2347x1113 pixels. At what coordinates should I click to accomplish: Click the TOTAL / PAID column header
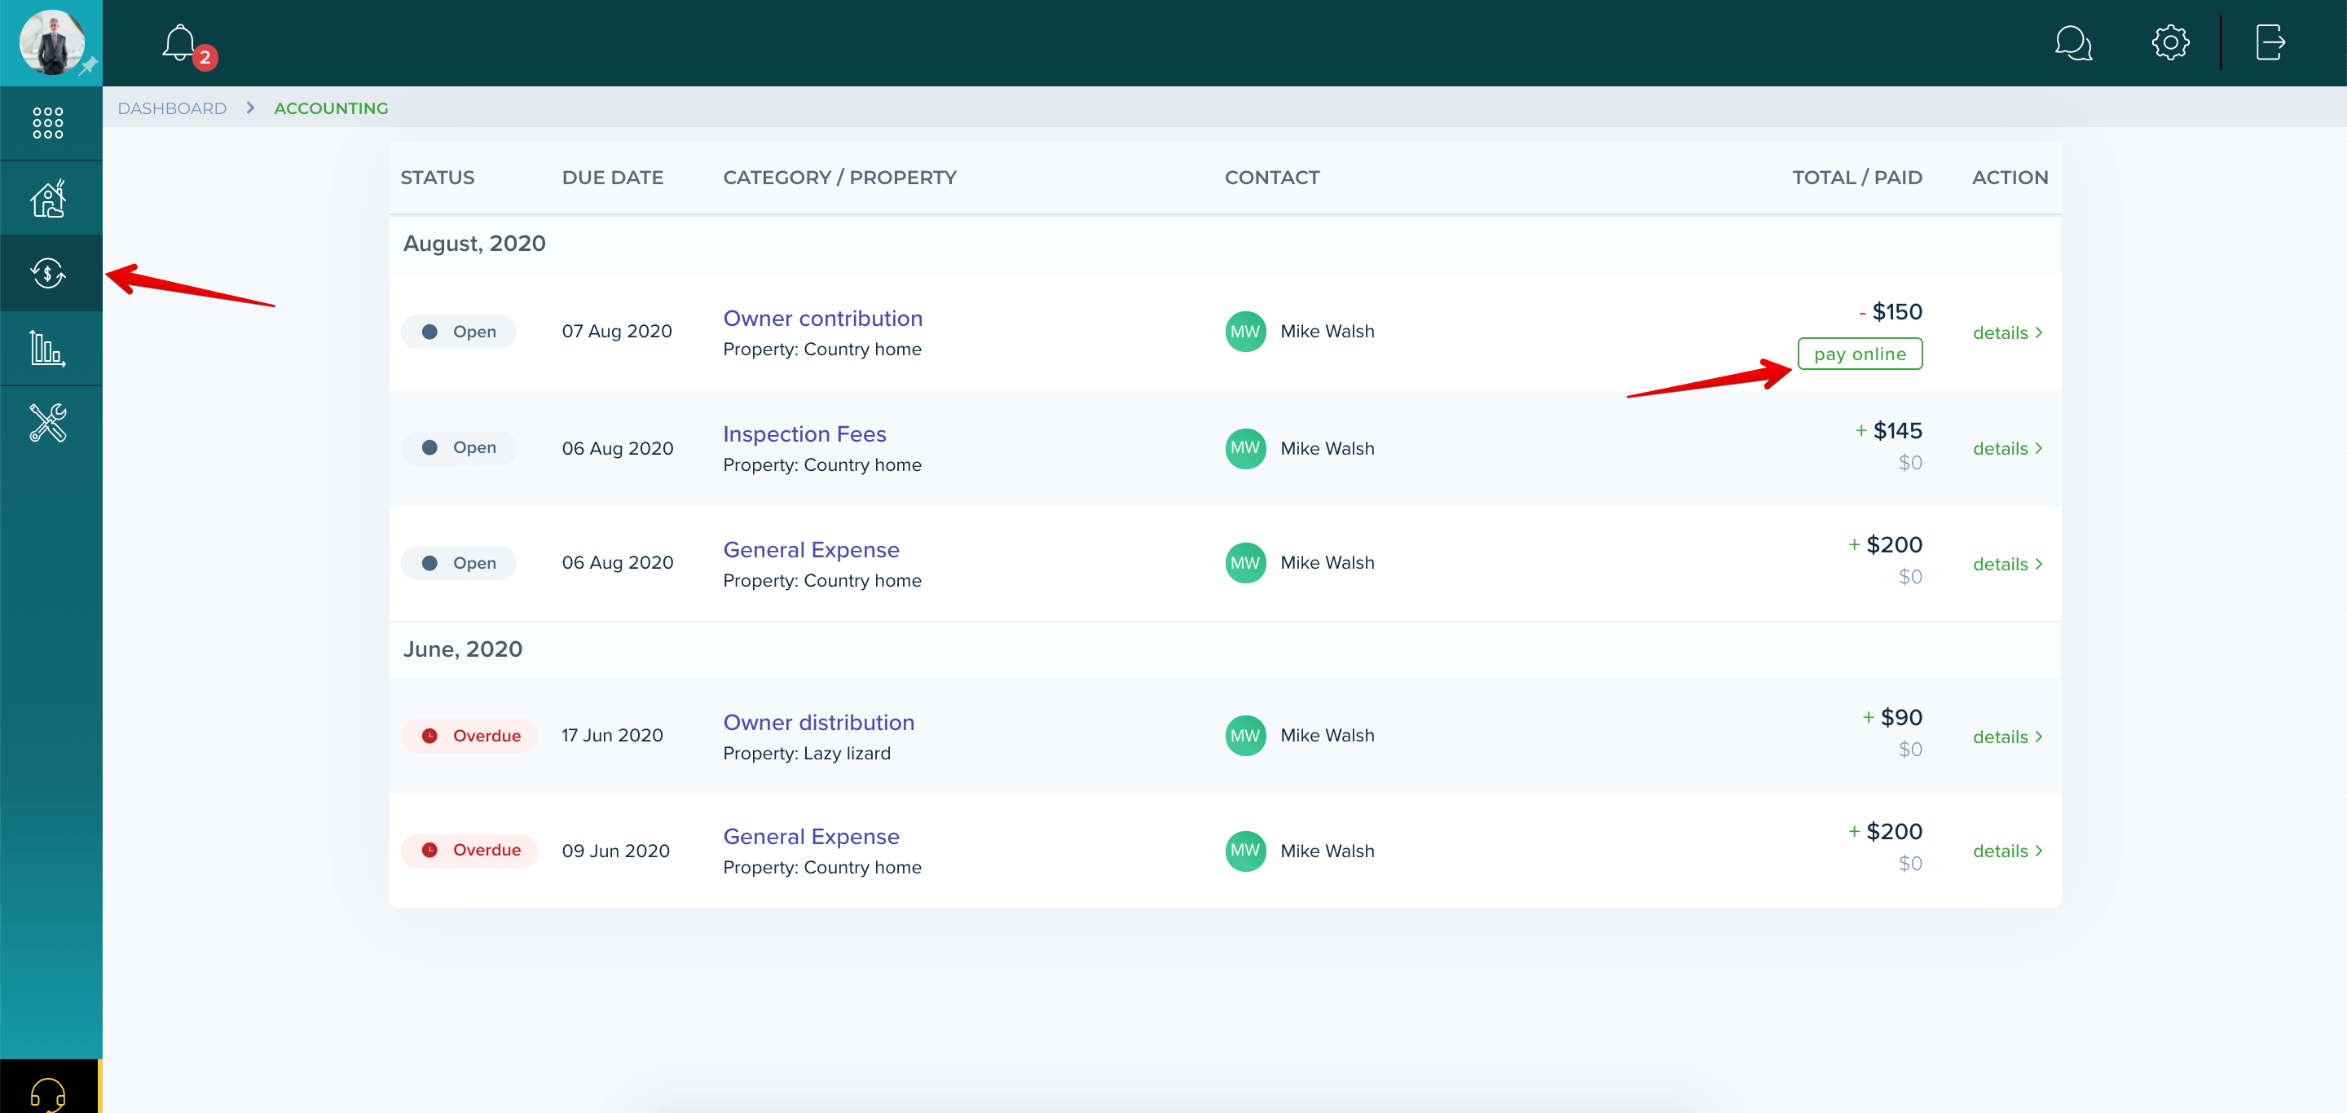[x=1857, y=178]
